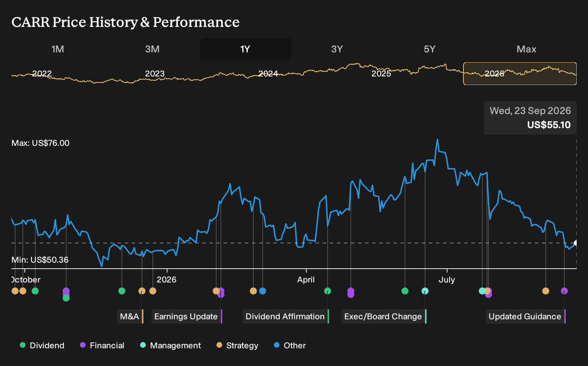Click the green dividend marker in early October
Screen dimensions: 588x366
(35, 291)
